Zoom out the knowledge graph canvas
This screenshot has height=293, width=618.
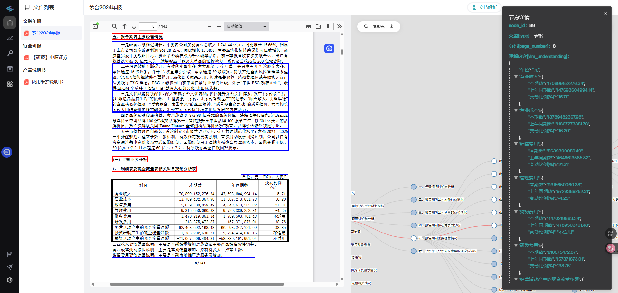click(366, 26)
